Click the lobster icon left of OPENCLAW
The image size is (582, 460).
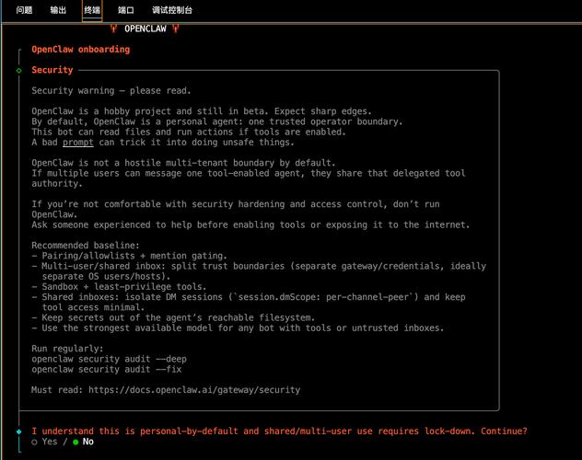click(114, 29)
